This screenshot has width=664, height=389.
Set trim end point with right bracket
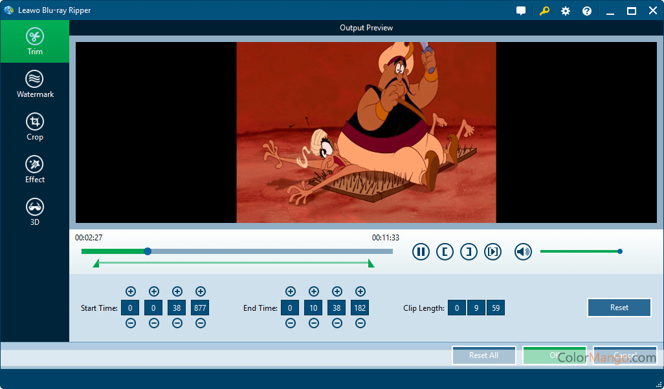click(469, 252)
